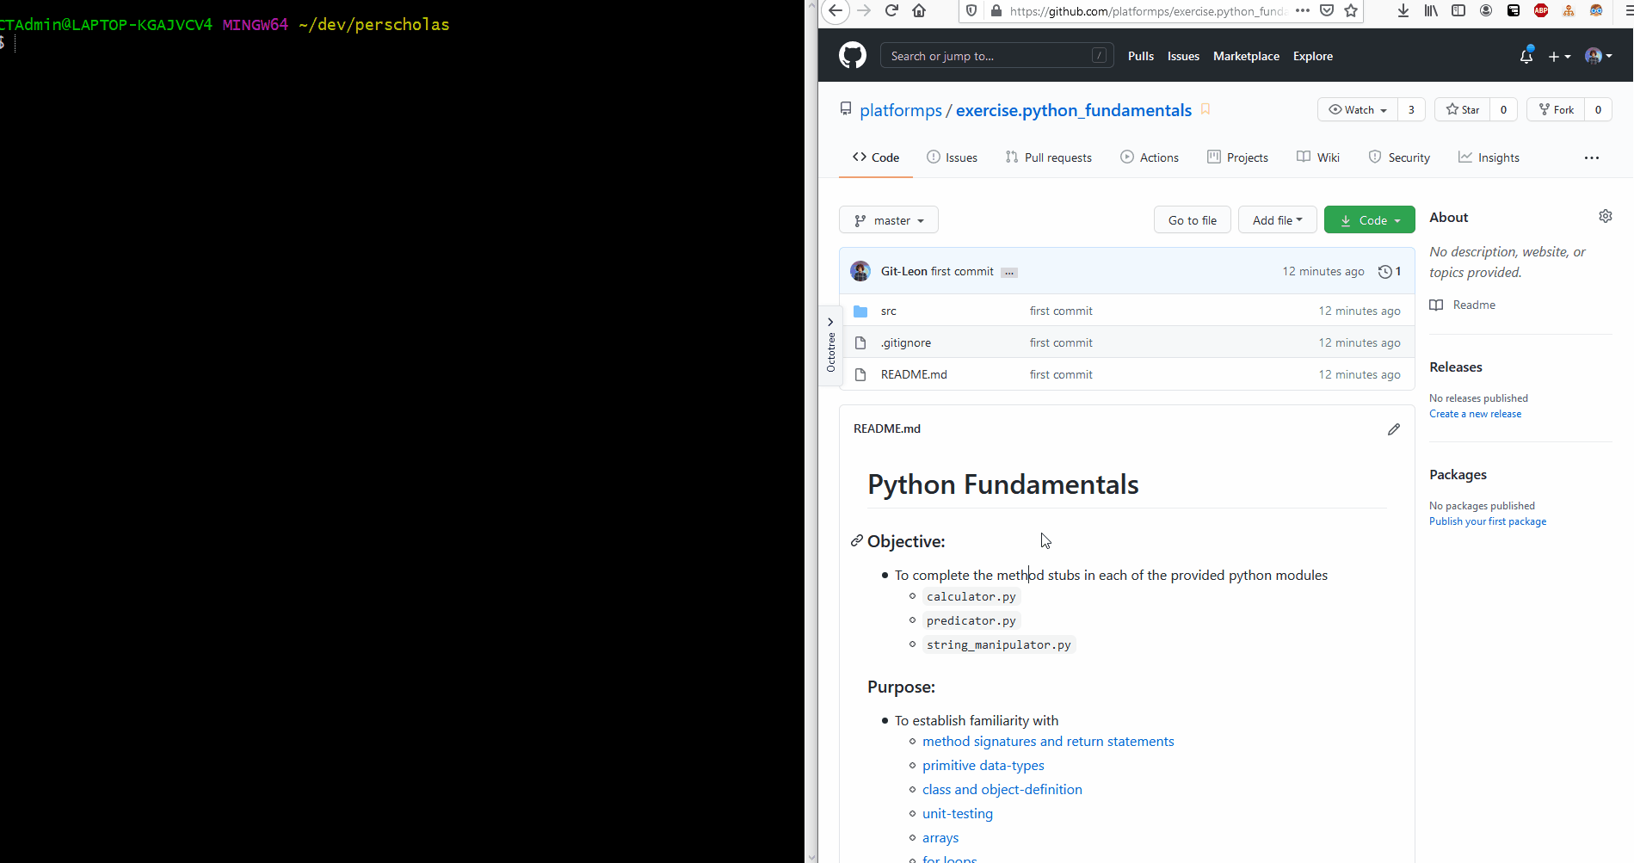Toggle Firefox sidebar icon

1458,11
